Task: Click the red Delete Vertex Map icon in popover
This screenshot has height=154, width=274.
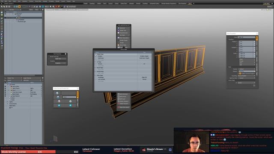Action: 119,104
